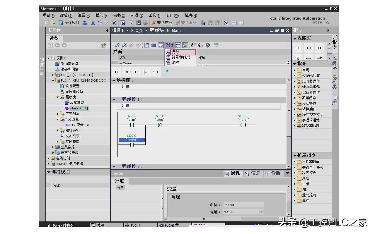Expand the 定时器操作 instruction folder
The width and height of the screenshot is (375, 234).
click(295, 81)
